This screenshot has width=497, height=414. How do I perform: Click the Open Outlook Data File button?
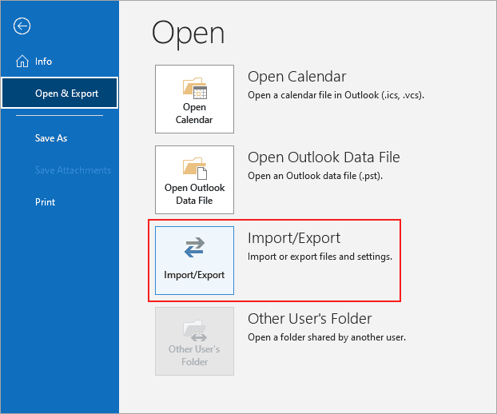tap(194, 180)
